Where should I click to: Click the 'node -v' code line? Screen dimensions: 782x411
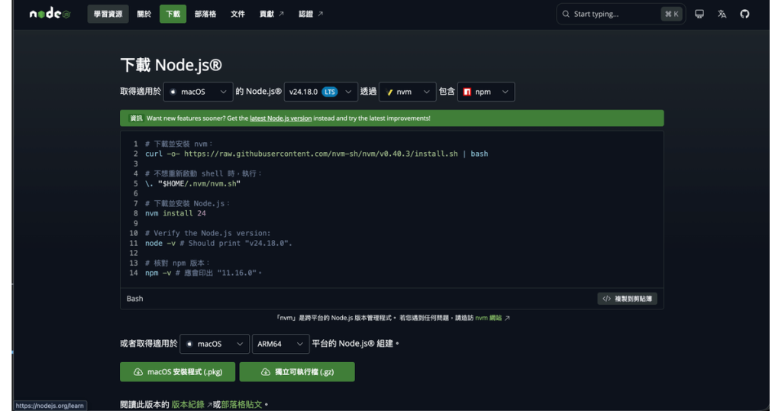point(218,244)
